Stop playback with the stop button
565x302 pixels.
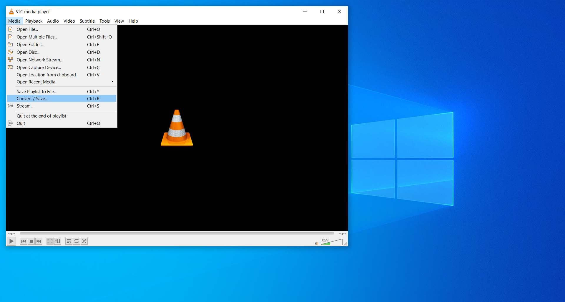coord(31,241)
